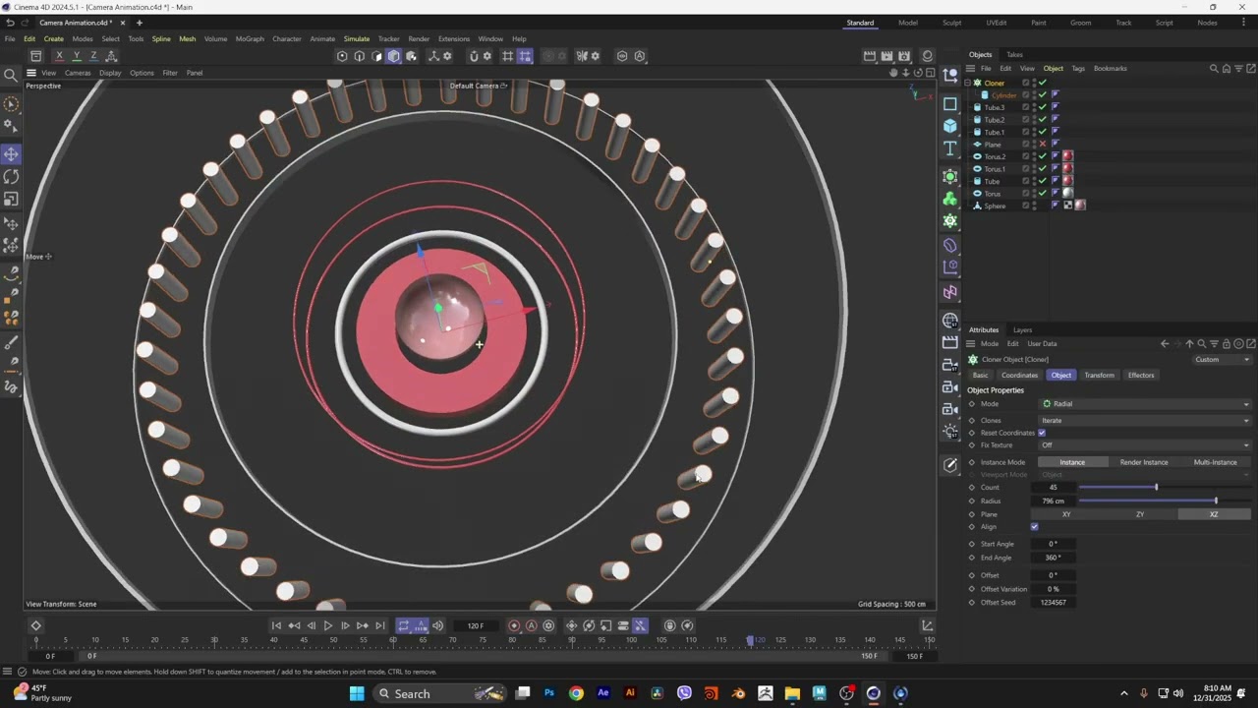Open the Fix Texture dropdown
The height and width of the screenshot is (708, 1258).
click(x=1145, y=445)
